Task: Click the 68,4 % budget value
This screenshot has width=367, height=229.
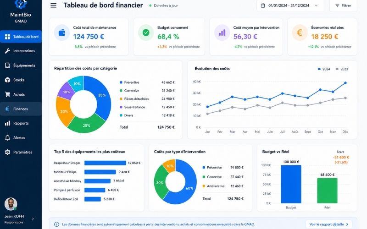Action: tap(168, 37)
